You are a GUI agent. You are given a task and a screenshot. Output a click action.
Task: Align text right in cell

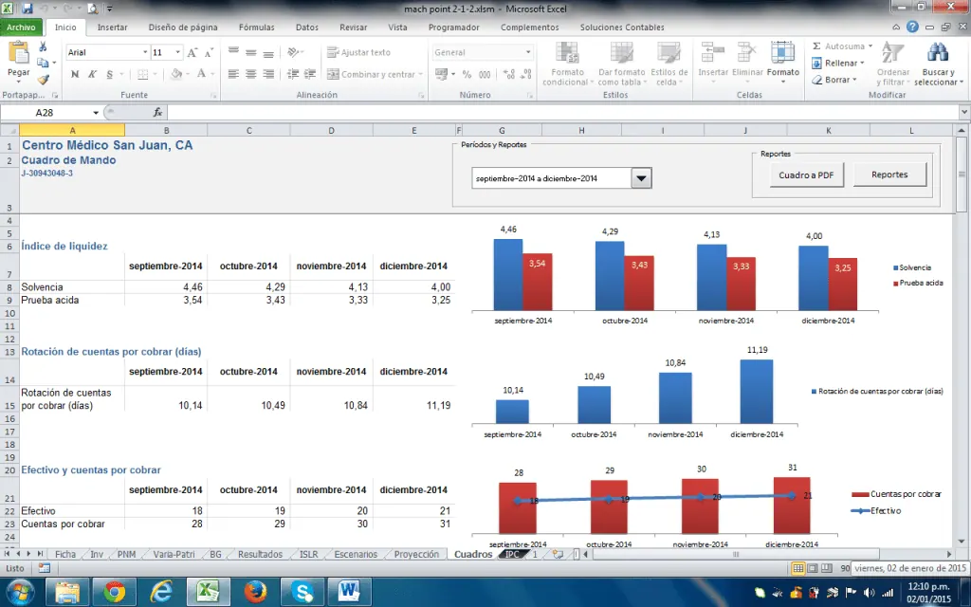(x=268, y=74)
